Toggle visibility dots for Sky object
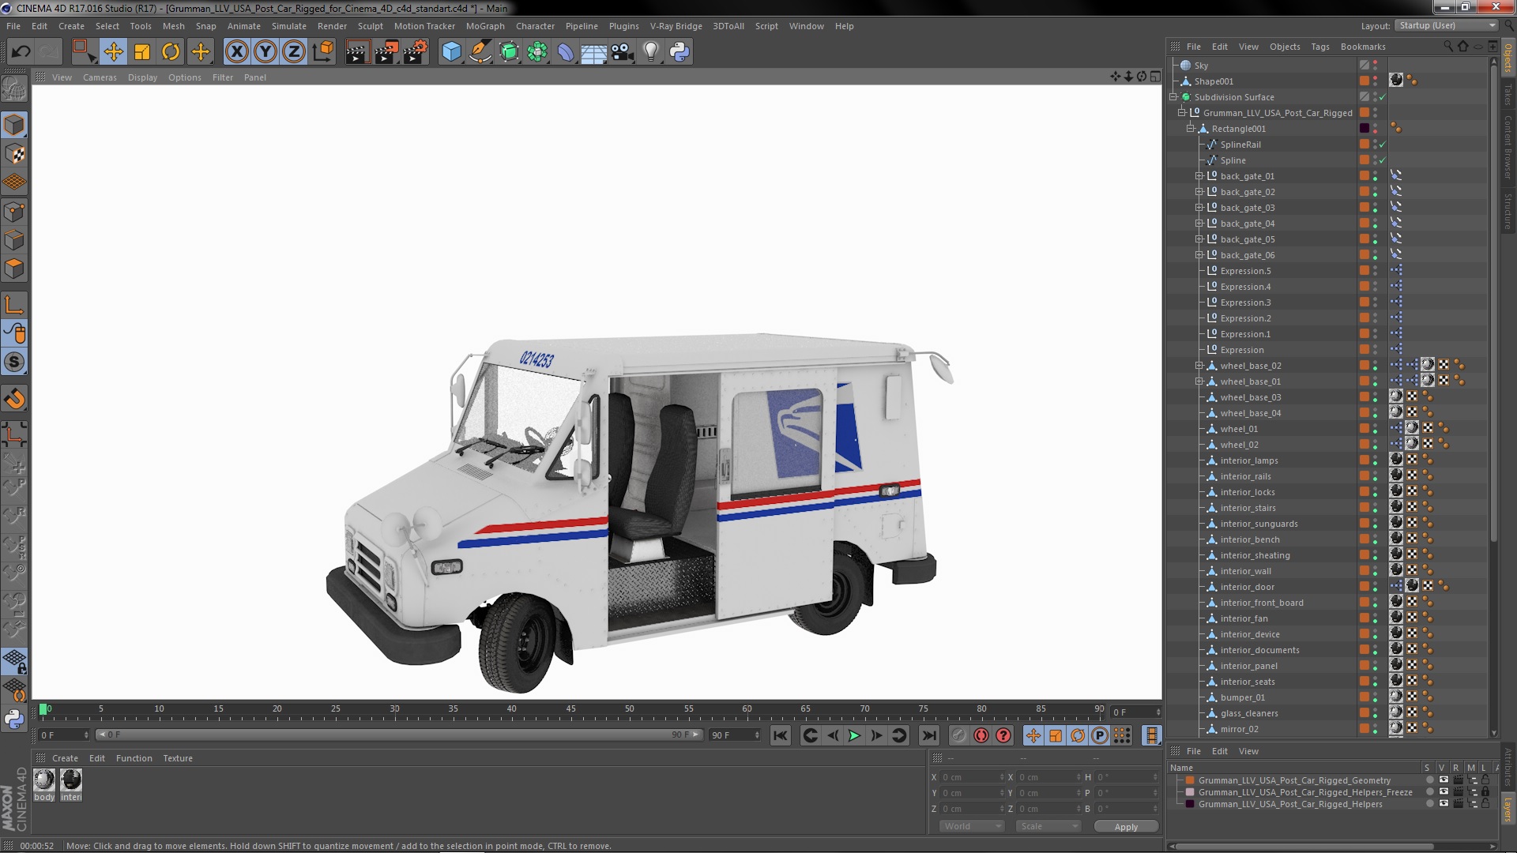 [1376, 66]
